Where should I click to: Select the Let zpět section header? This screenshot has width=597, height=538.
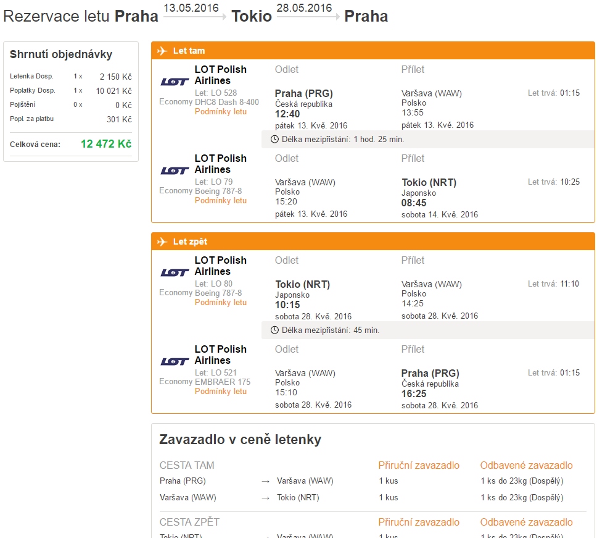[x=373, y=242]
